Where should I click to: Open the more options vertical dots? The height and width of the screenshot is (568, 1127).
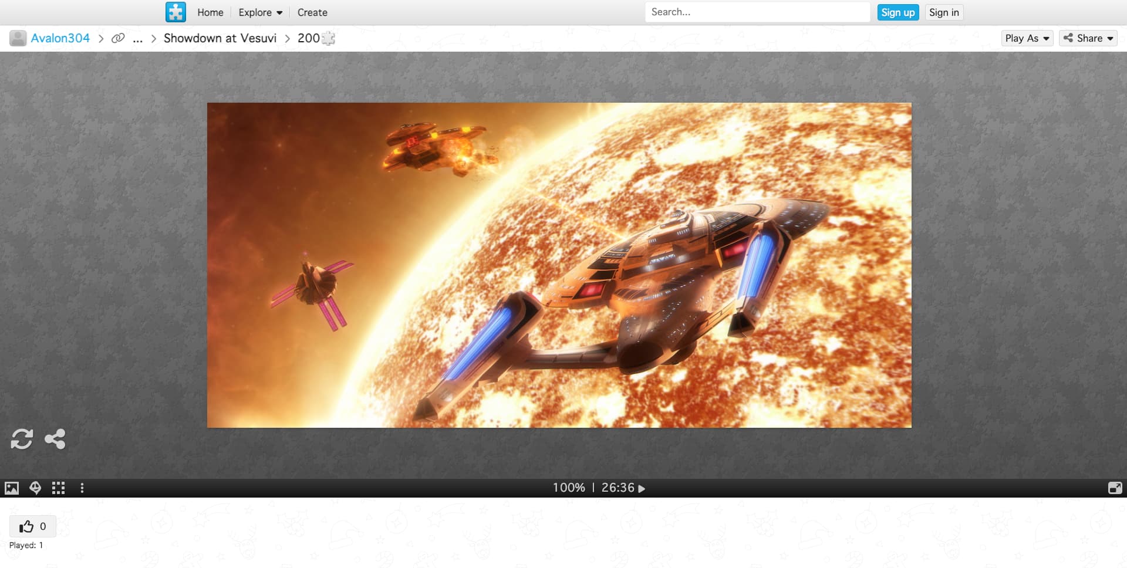point(82,488)
